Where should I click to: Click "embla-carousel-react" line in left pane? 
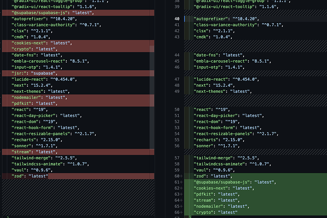pos(78,61)
